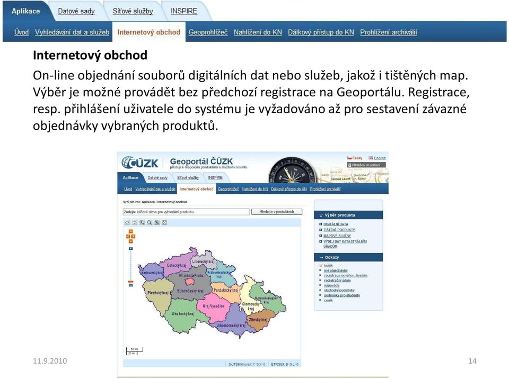Open registrace nového uživatele link
Viewport: 509px width, 379px height.
coord(345,275)
